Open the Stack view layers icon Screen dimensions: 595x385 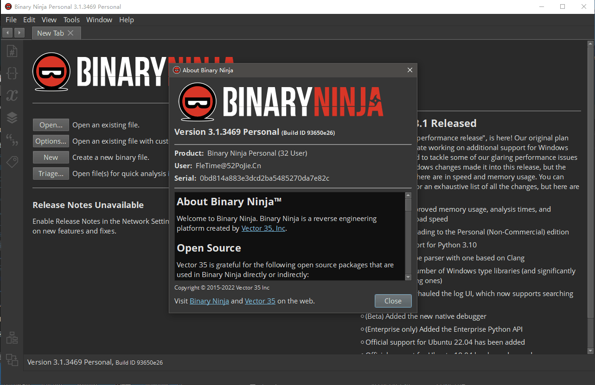pyautogui.click(x=12, y=118)
